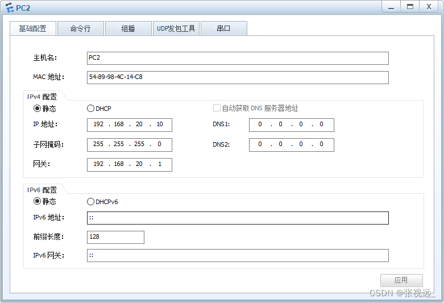Open the 命令行 tab

coord(81,28)
